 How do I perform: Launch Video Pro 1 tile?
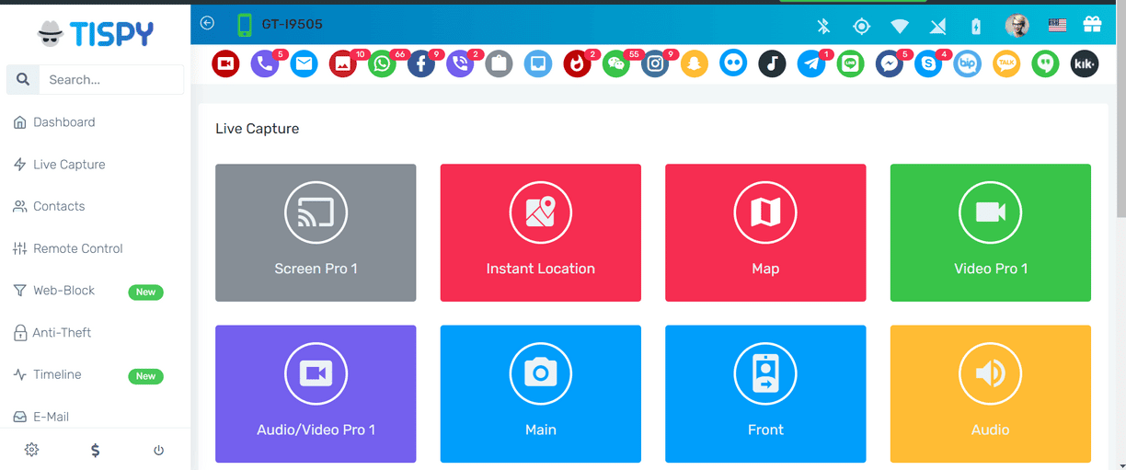pos(991,233)
